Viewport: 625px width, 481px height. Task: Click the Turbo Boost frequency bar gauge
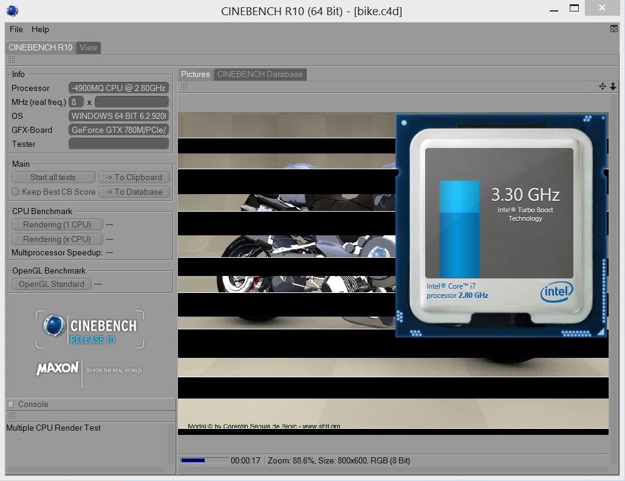(459, 229)
